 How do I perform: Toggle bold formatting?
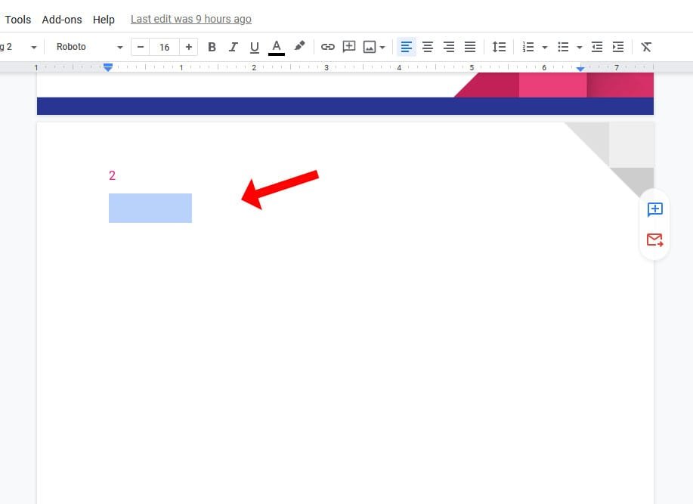pyautogui.click(x=212, y=47)
